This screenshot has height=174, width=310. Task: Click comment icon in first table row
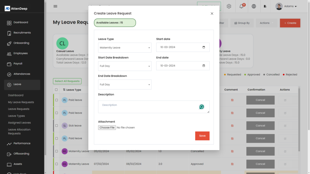(x=232, y=100)
